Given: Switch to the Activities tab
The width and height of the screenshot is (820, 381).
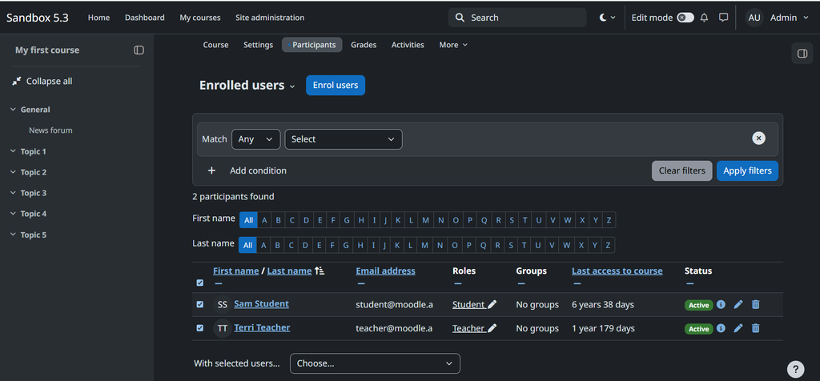Looking at the screenshot, I should pos(408,45).
